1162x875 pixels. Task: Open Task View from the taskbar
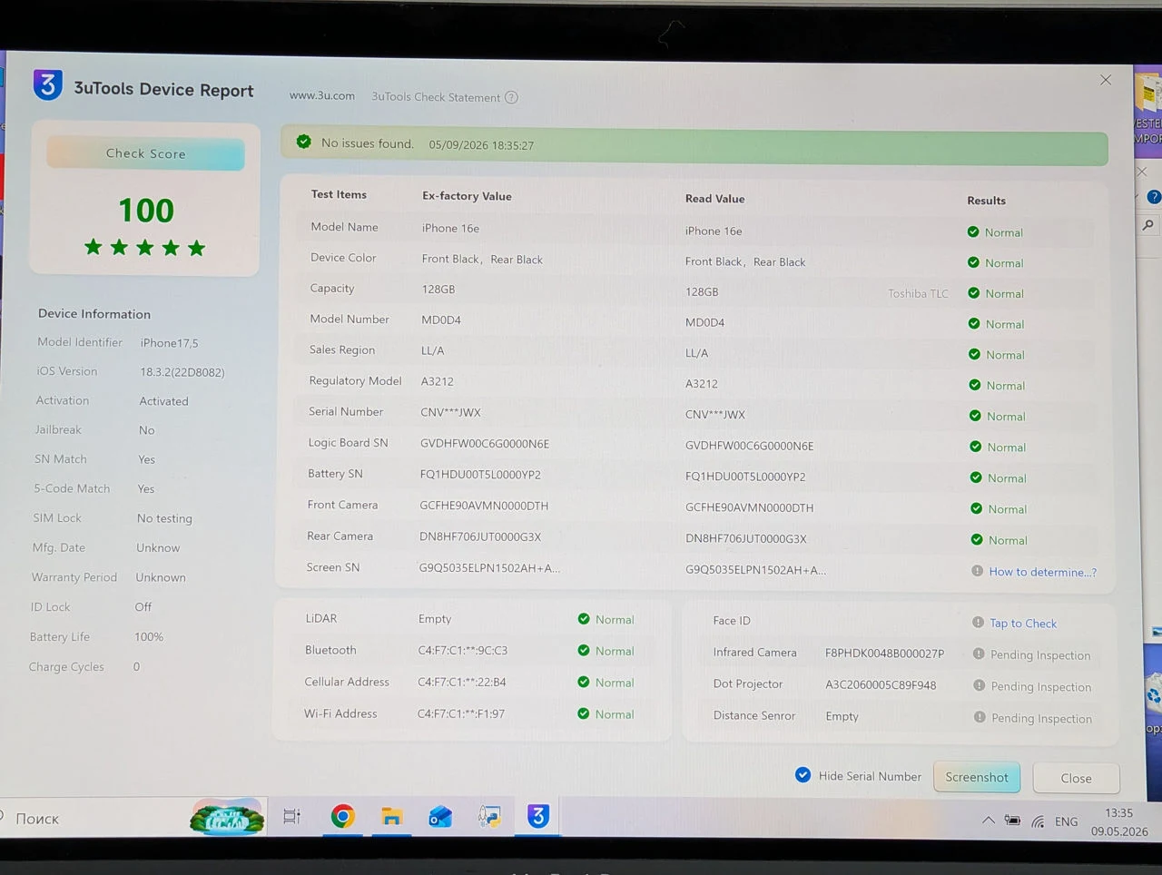(x=291, y=816)
